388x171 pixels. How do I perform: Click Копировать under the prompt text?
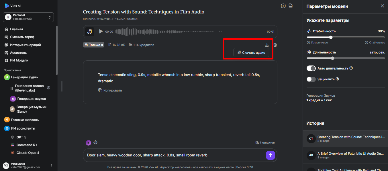click(110, 90)
